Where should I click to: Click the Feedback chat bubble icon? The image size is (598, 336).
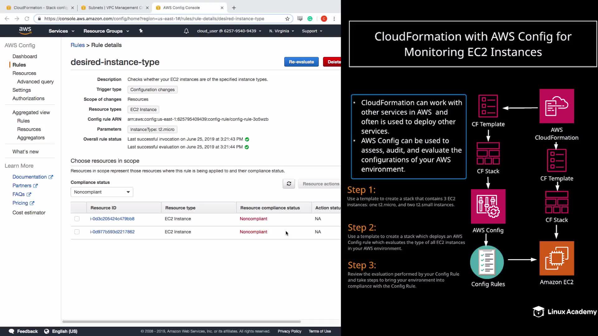point(12,331)
